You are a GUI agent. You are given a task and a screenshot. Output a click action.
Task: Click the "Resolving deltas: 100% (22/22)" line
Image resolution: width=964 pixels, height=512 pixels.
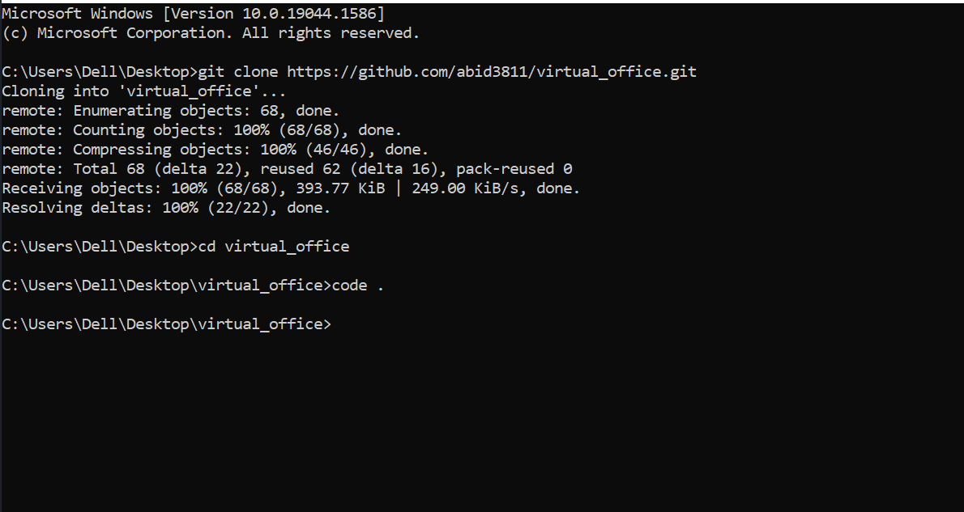point(166,208)
